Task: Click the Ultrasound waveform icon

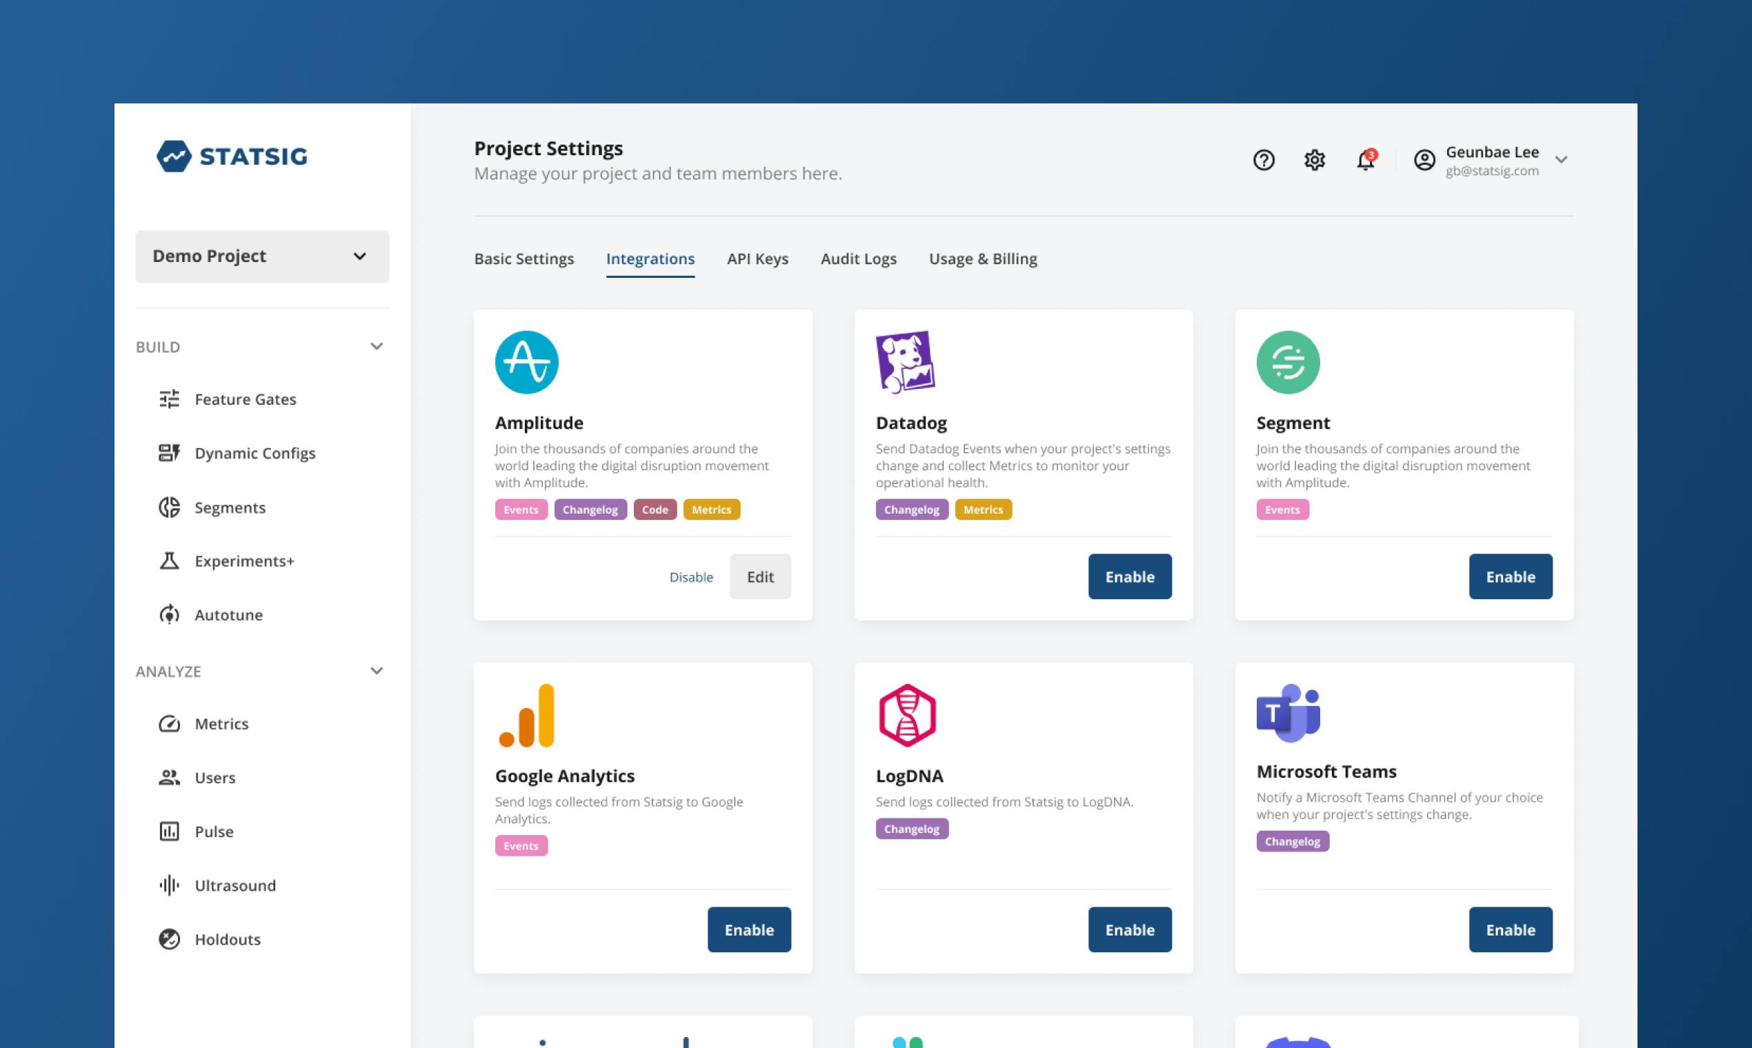Action: [169, 885]
